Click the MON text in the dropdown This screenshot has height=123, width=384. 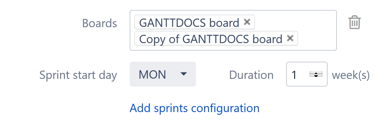[x=152, y=75]
